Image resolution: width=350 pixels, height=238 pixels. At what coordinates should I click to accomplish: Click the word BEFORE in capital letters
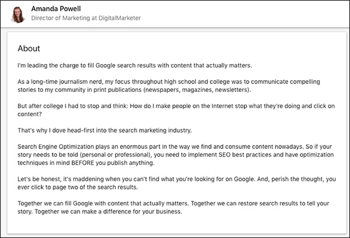[x=83, y=163]
